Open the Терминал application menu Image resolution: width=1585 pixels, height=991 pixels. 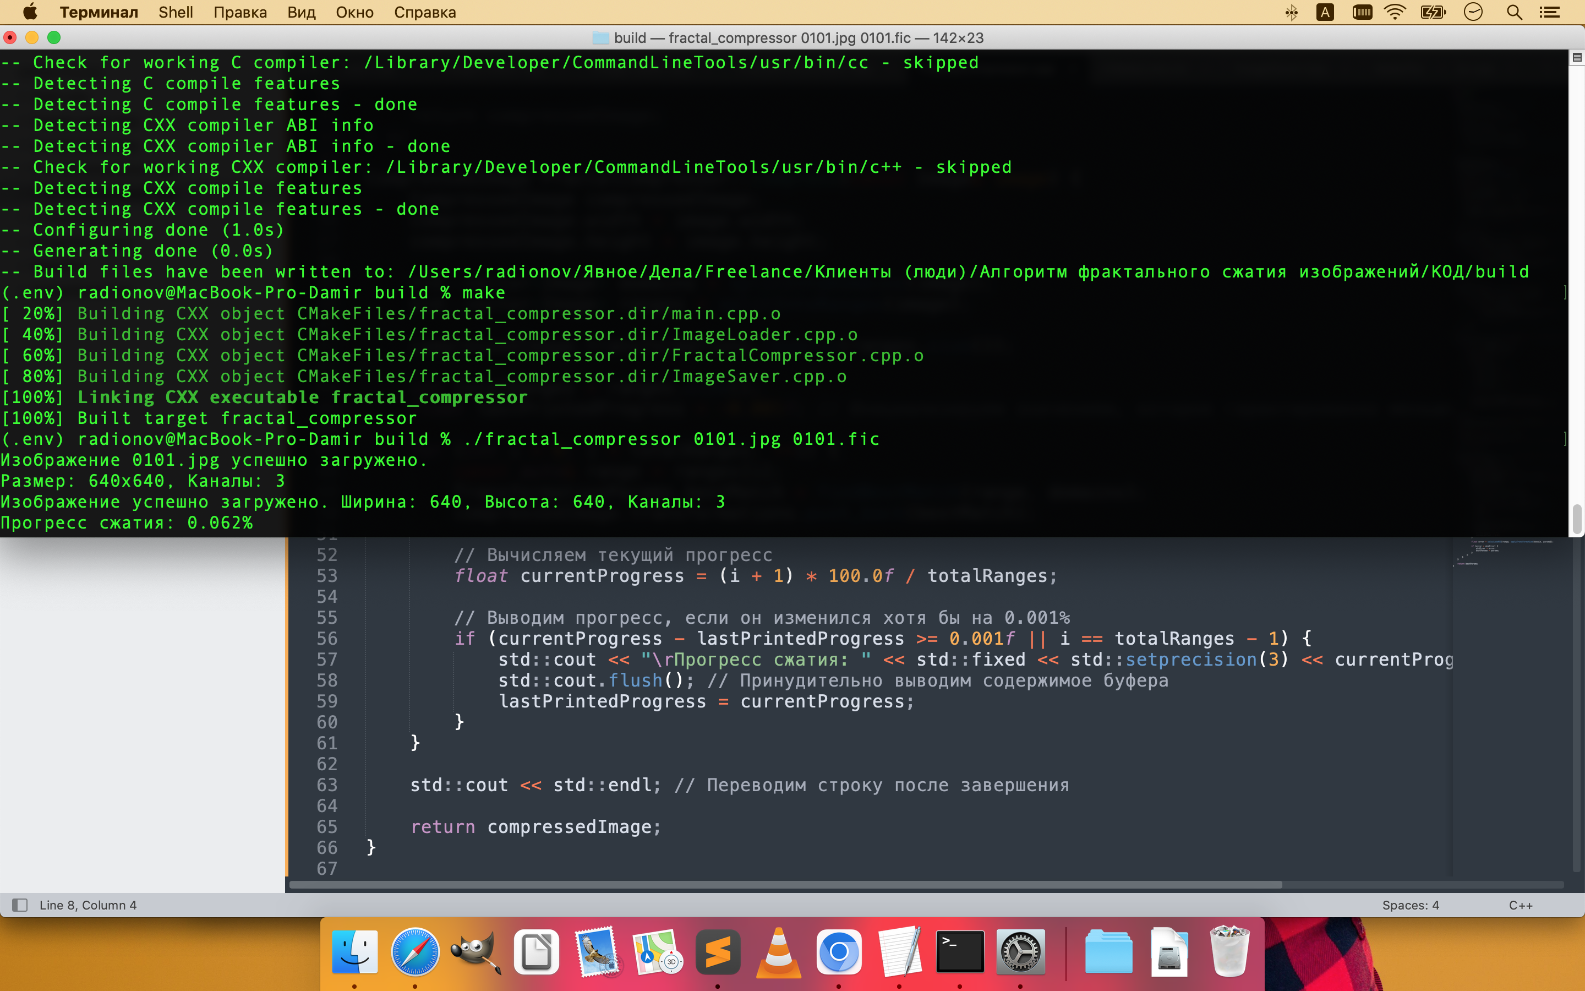click(99, 12)
